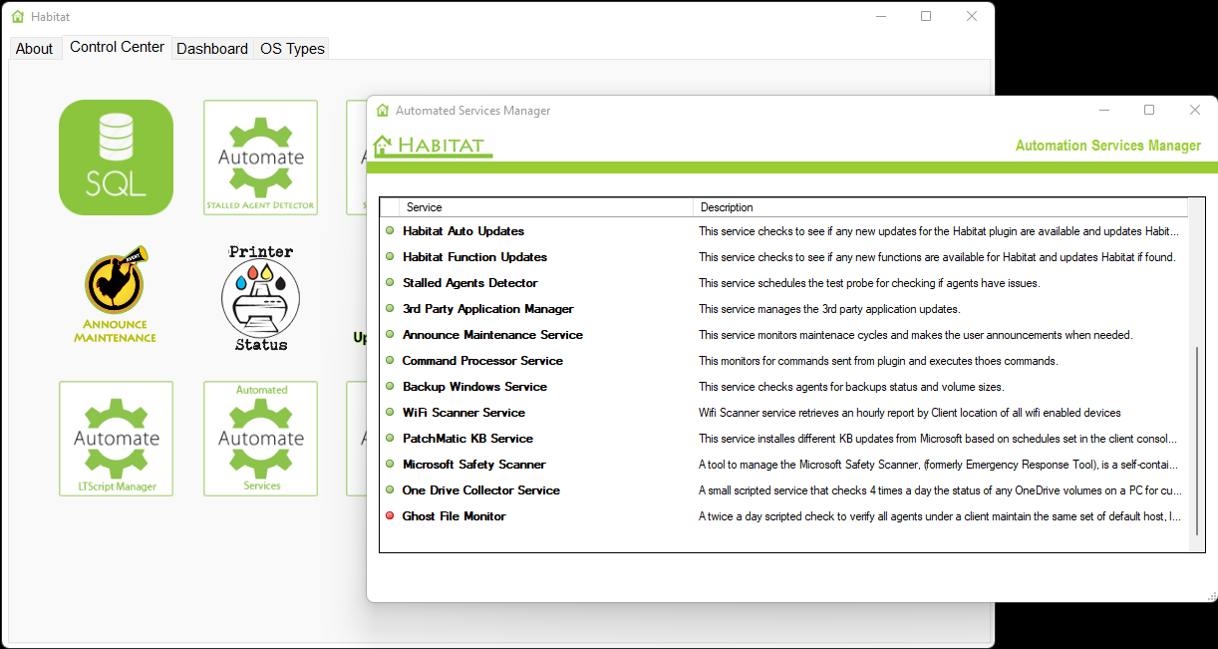
Task: Click the green status dot for Habitat Auto Updates
Action: pos(390,231)
